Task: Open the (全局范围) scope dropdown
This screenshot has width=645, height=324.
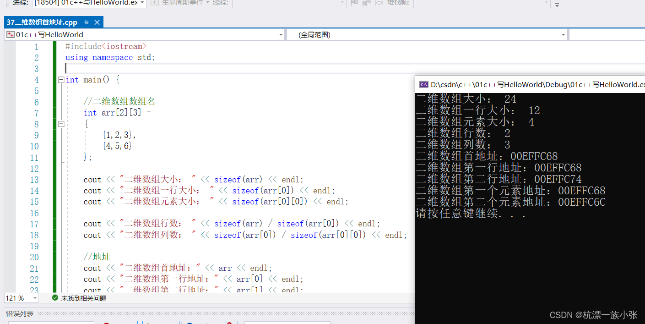Action: click(x=564, y=35)
